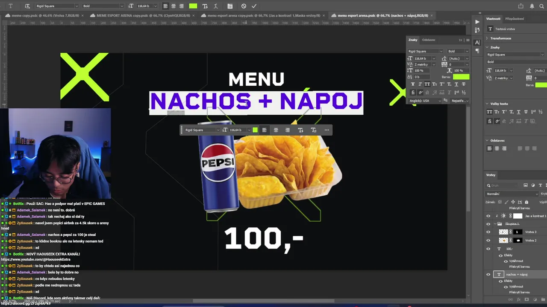Viewport: 547px width, 307px height.
Task: Commit text edit with the checkmark icon
Action: [x=254, y=6]
